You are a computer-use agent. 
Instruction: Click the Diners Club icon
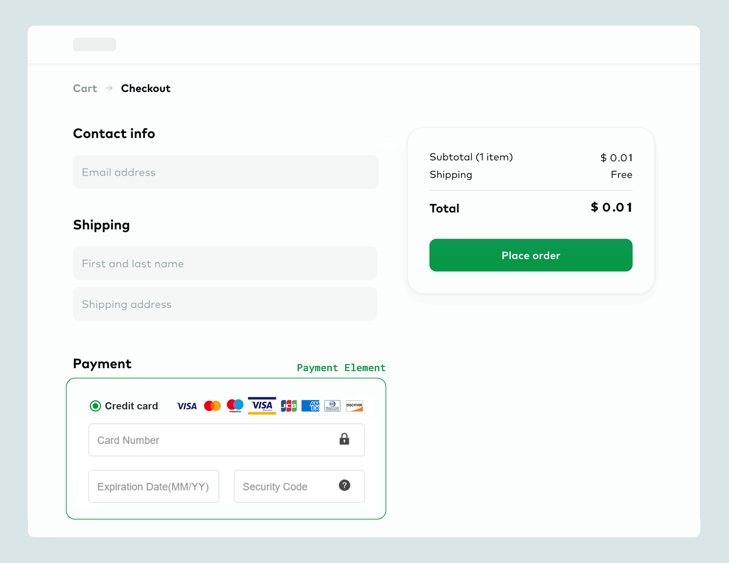333,406
